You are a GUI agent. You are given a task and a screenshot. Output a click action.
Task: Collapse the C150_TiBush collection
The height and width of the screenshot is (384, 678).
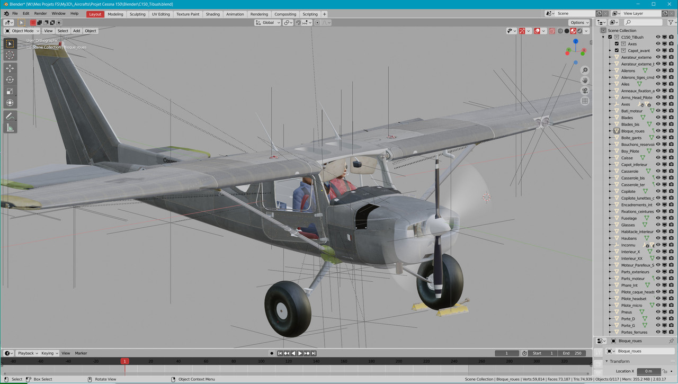[603, 37]
